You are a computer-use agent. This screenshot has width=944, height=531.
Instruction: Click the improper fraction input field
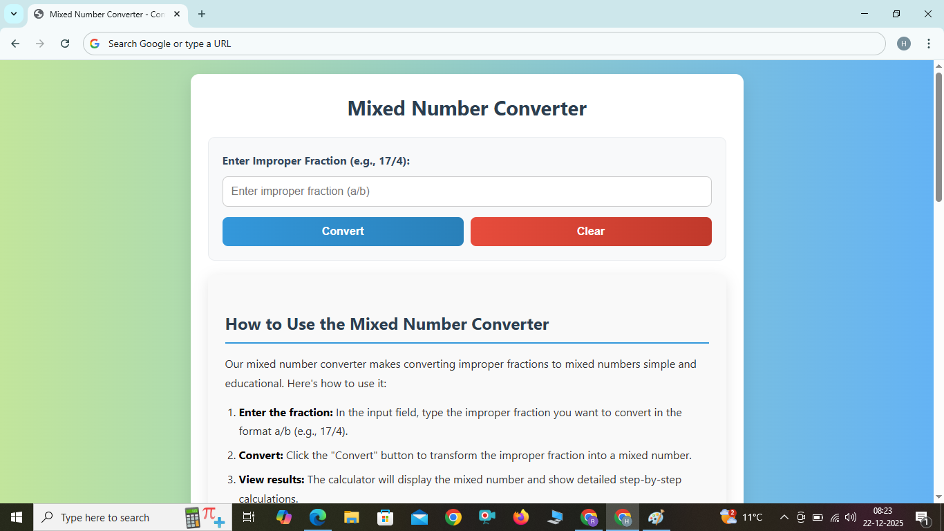[466, 191]
